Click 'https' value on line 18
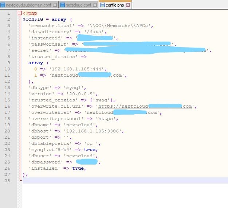Image resolution: width=228 pixels, height=208 pixels. pyautogui.click(x=106, y=119)
